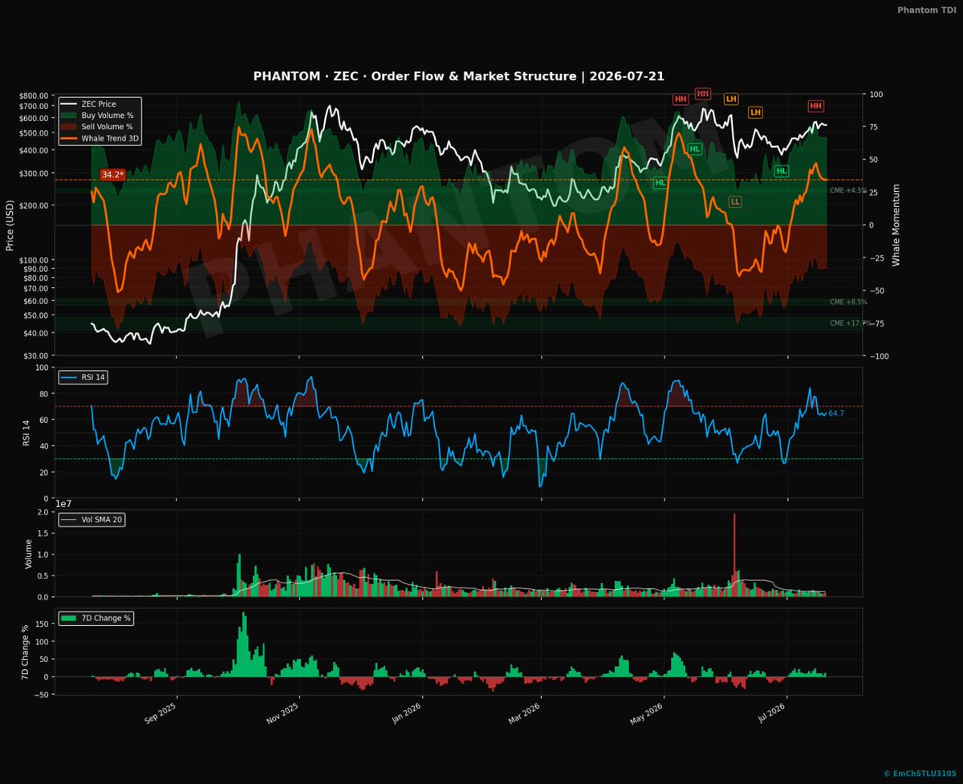Viewport: 963px width, 784px height.
Task: Click the Vol SMA 20 legend entry
Action: click(x=91, y=519)
